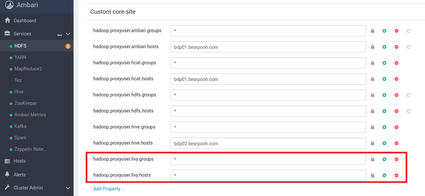Image resolution: width=425 pixels, height=196 pixels.
Task: Click the Services ellipsis actions icon
Action: (x=60, y=34)
